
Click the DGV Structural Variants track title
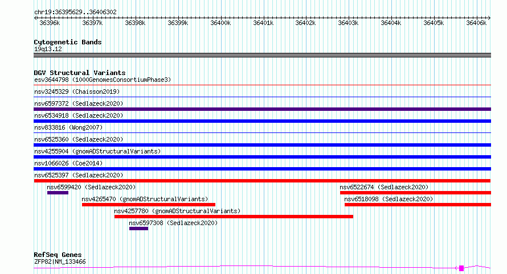pos(80,73)
